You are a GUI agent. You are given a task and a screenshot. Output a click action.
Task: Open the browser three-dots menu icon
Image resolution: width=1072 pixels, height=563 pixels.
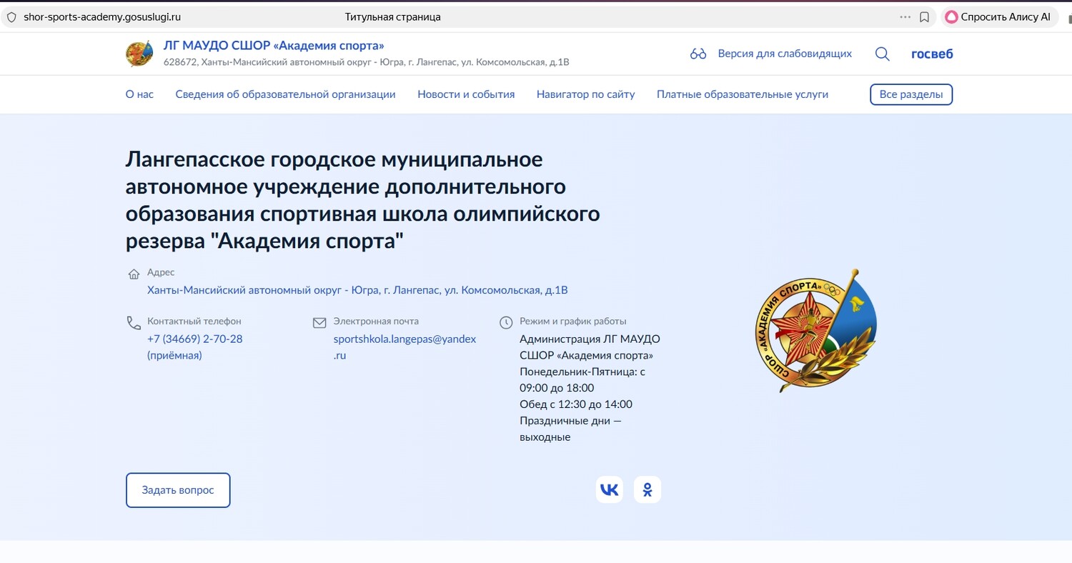point(905,17)
